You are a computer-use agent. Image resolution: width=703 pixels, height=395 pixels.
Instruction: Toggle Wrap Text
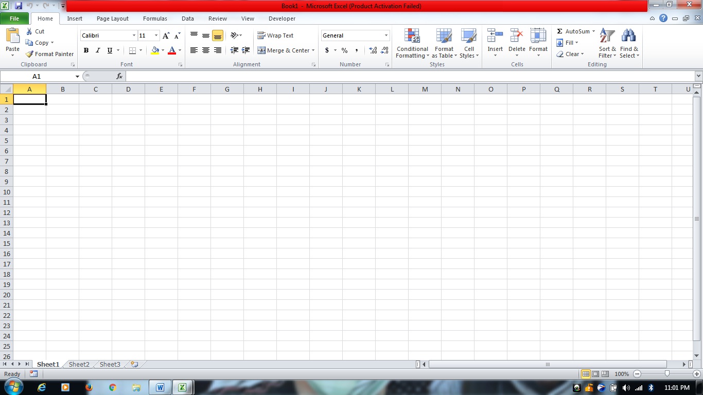275,35
